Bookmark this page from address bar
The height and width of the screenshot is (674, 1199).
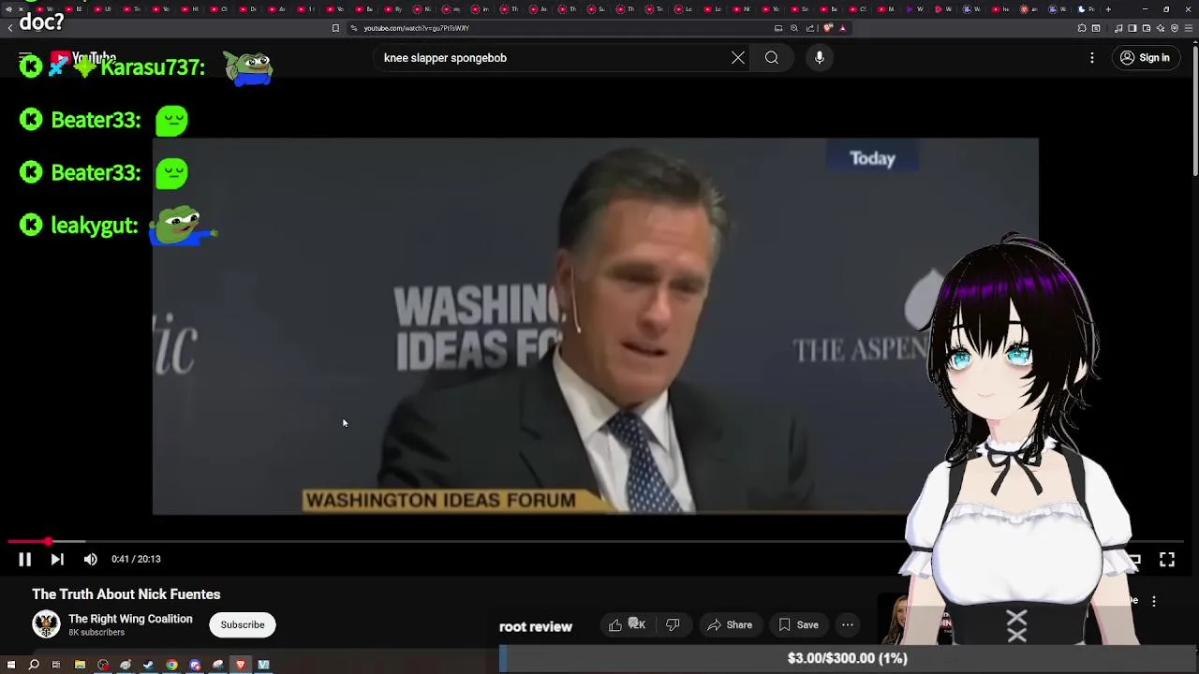(x=335, y=28)
